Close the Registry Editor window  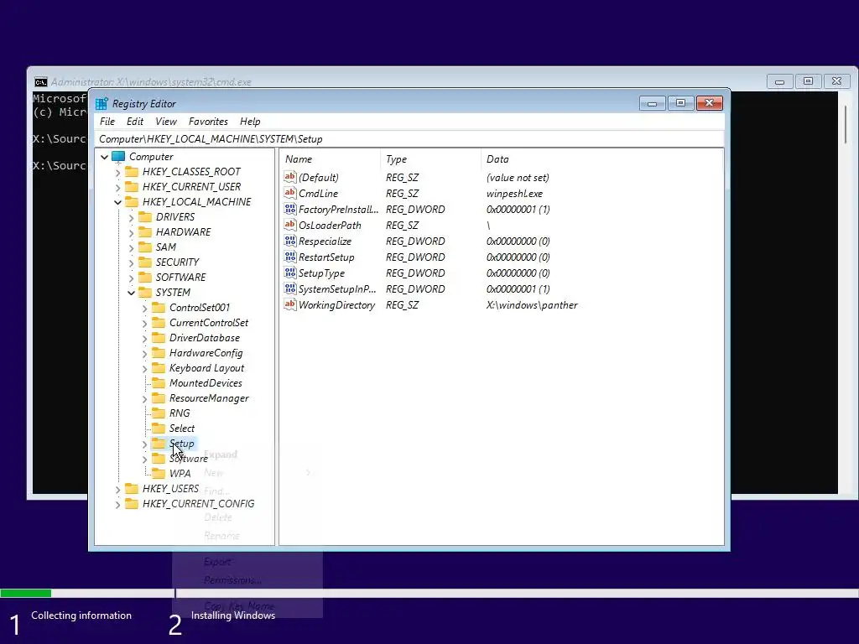(x=710, y=103)
